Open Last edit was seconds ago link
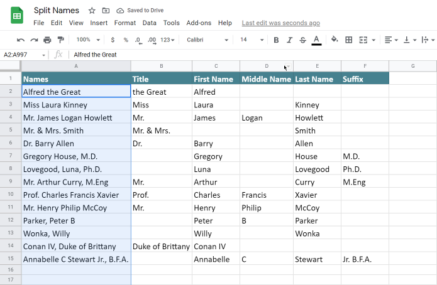Image resolution: width=437 pixels, height=285 pixels. (x=281, y=23)
